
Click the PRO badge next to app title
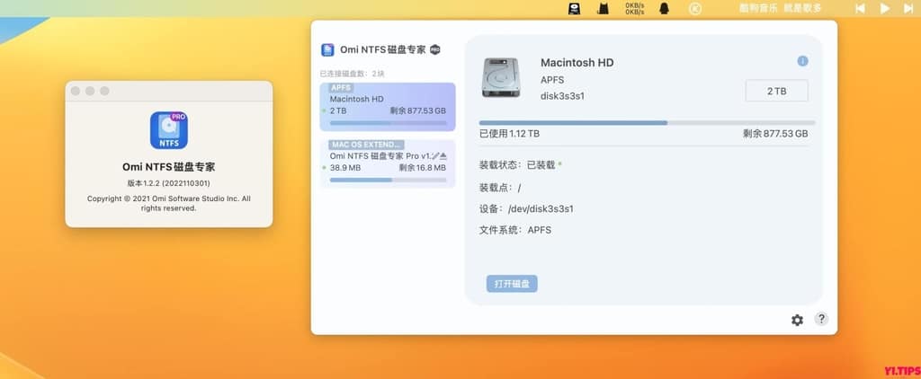(435, 50)
